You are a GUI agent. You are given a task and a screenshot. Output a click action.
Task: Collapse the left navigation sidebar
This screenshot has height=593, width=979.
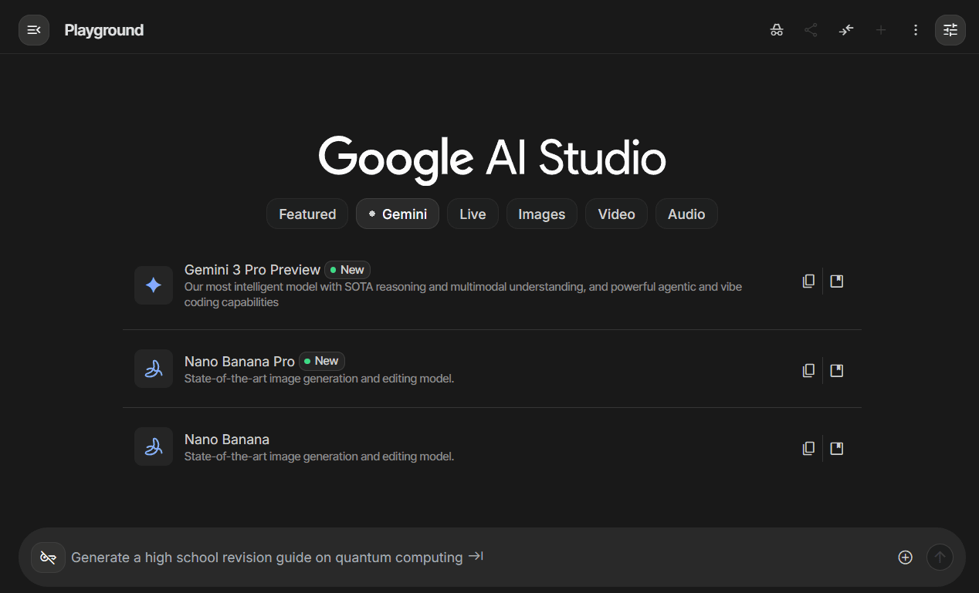pyautogui.click(x=34, y=30)
